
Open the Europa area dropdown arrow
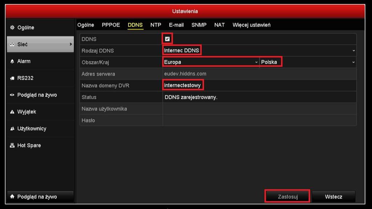tap(256, 62)
